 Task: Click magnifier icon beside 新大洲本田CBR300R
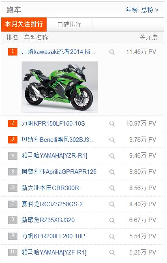[112, 188]
